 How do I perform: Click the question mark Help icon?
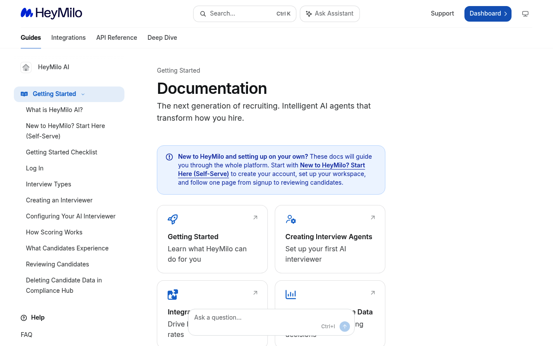[x=24, y=318]
